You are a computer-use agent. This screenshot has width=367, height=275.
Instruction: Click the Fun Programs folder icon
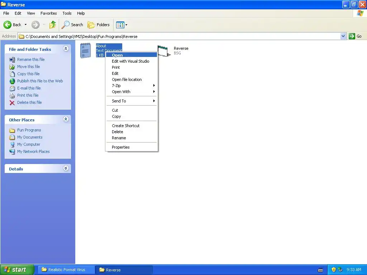(12, 130)
